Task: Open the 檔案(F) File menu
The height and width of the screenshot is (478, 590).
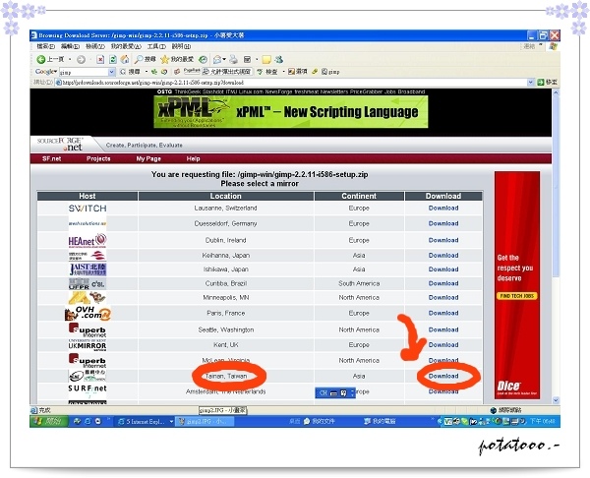Action: pyautogui.click(x=46, y=46)
